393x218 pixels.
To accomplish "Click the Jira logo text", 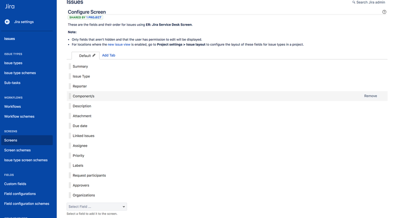I will [x=10, y=7].
